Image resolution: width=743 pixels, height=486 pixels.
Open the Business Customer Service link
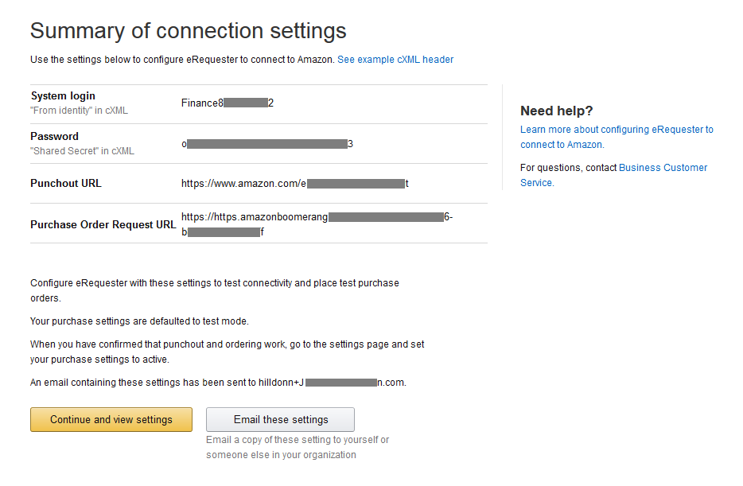tap(663, 168)
